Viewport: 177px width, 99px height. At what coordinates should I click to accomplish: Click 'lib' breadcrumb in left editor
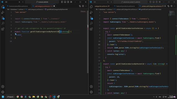8,9
